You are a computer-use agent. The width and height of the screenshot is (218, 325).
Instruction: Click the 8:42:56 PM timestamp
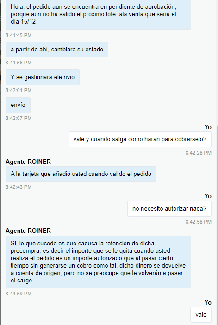pos(198,222)
